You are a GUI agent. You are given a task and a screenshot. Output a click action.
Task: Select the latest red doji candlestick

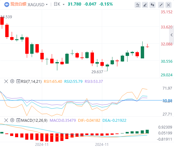(x=148, y=47)
